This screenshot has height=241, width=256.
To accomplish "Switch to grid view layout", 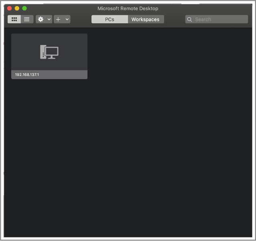I will (x=14, y=19).
